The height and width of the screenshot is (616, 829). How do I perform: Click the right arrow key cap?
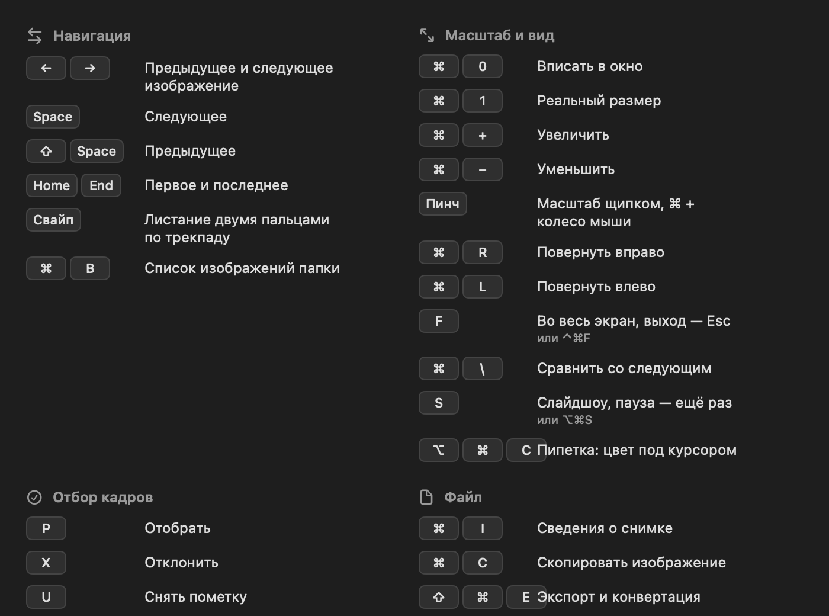coord(90,68)
